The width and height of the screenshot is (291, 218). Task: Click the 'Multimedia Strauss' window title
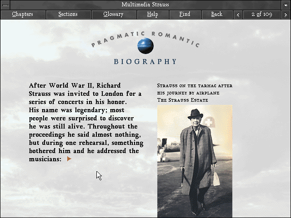(145, 5)
